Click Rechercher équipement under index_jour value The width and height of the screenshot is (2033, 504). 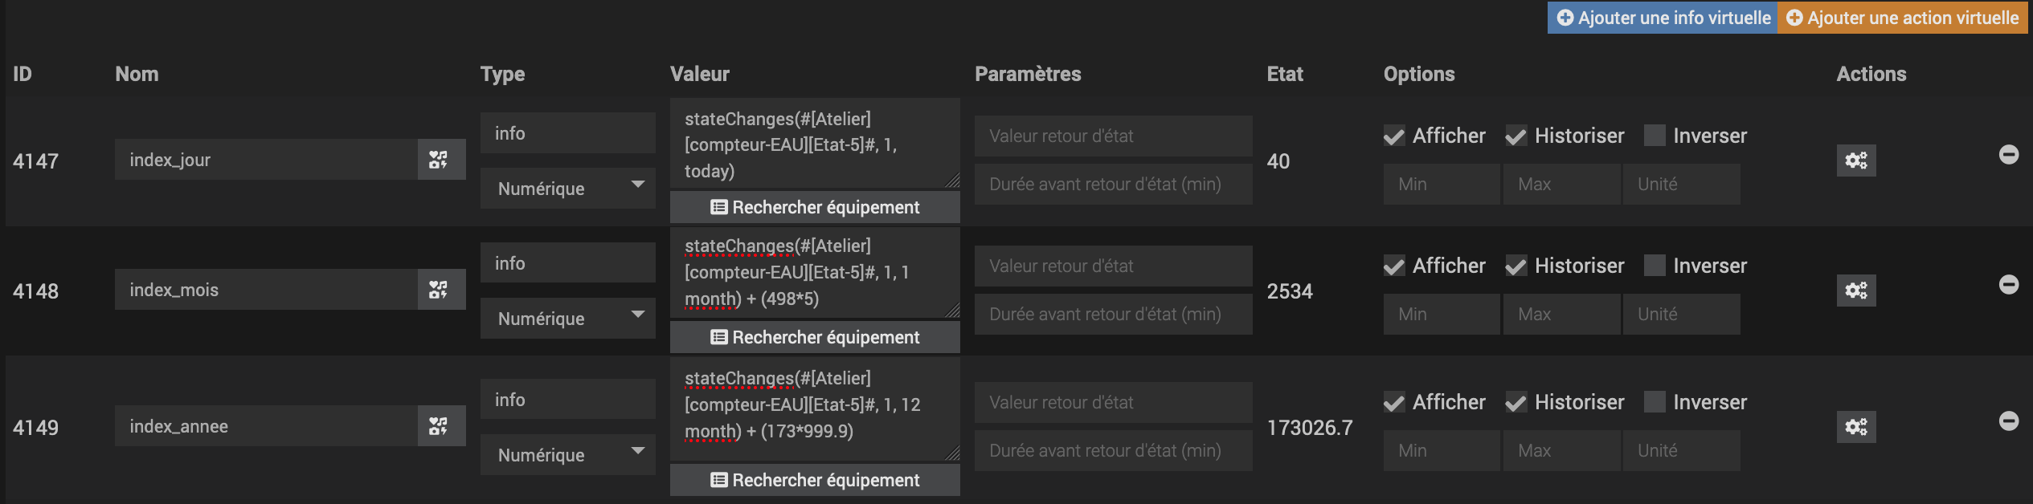click(815, 207)
